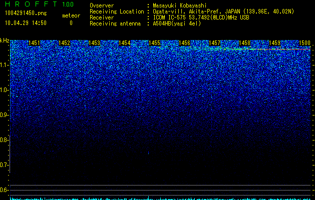
Task: Select the name Masayuki Kobayashi
Action: 180,5
